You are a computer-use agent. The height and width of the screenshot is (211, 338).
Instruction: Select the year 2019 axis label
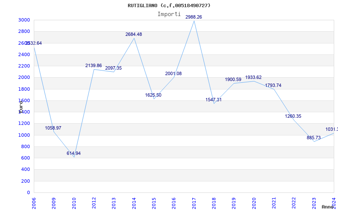tap(234, 203)
